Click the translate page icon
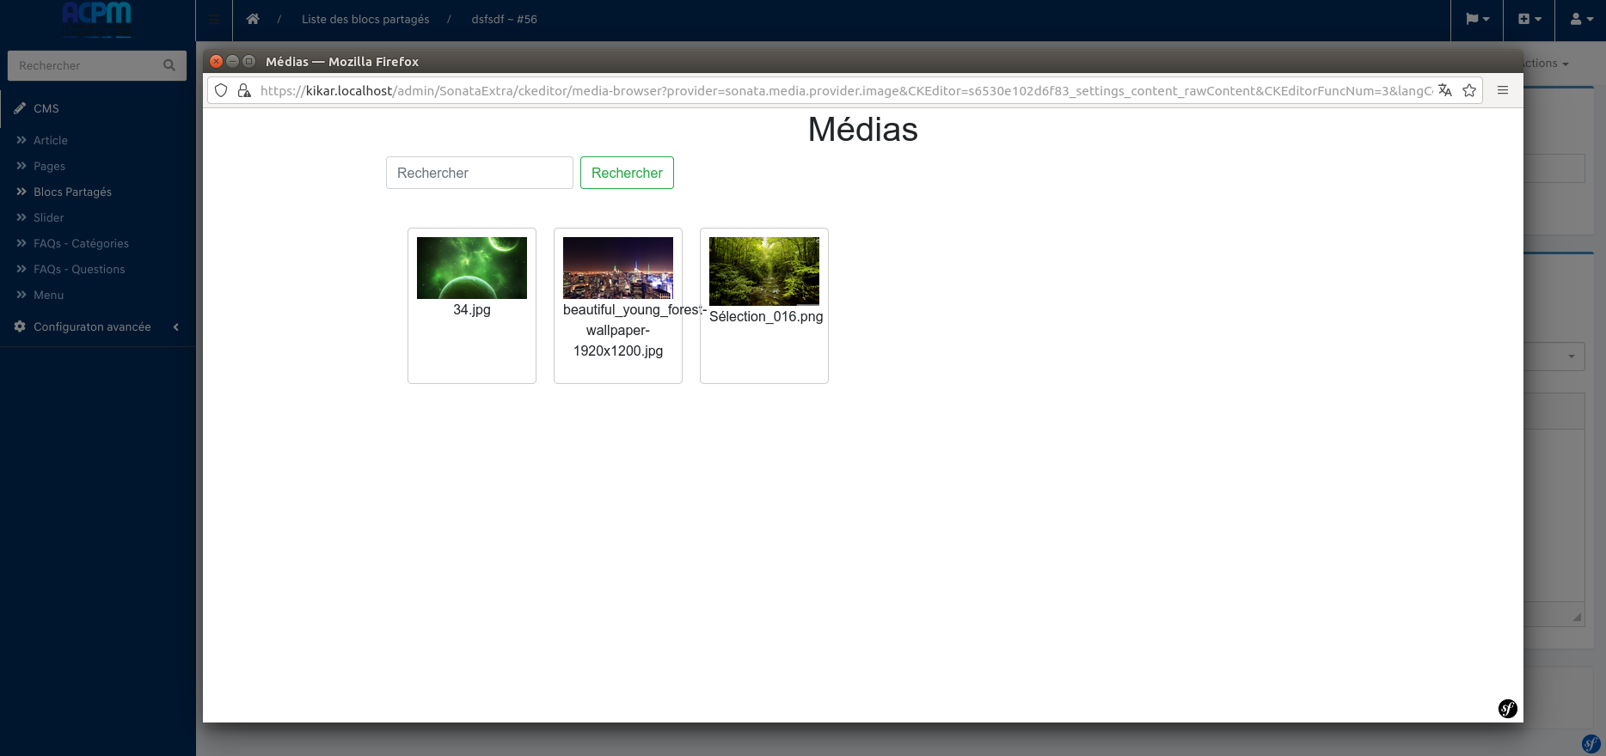Screen dimensions: 1606x756 click(1445, 90)
